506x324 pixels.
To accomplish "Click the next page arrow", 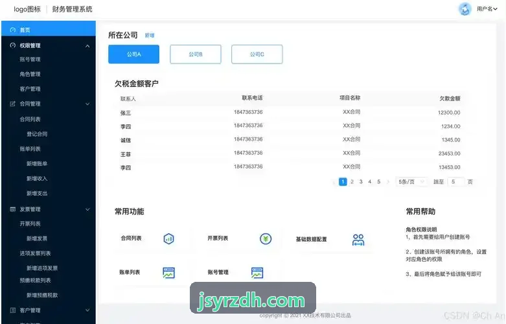I will tap(388, 181).
